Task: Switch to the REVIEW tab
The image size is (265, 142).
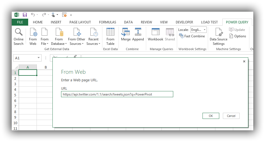Action: coord(146,22)
